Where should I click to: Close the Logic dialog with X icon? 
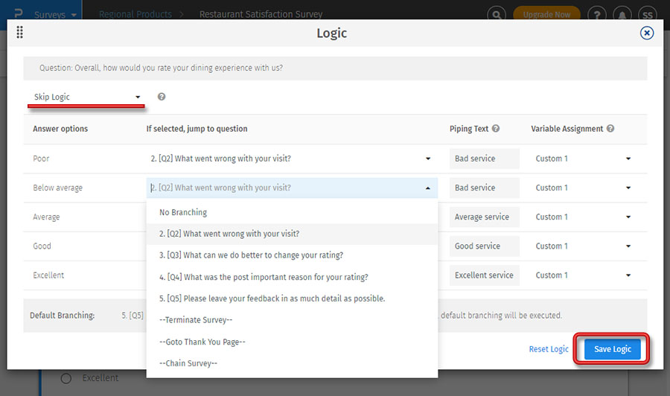[x=647, y=33]
